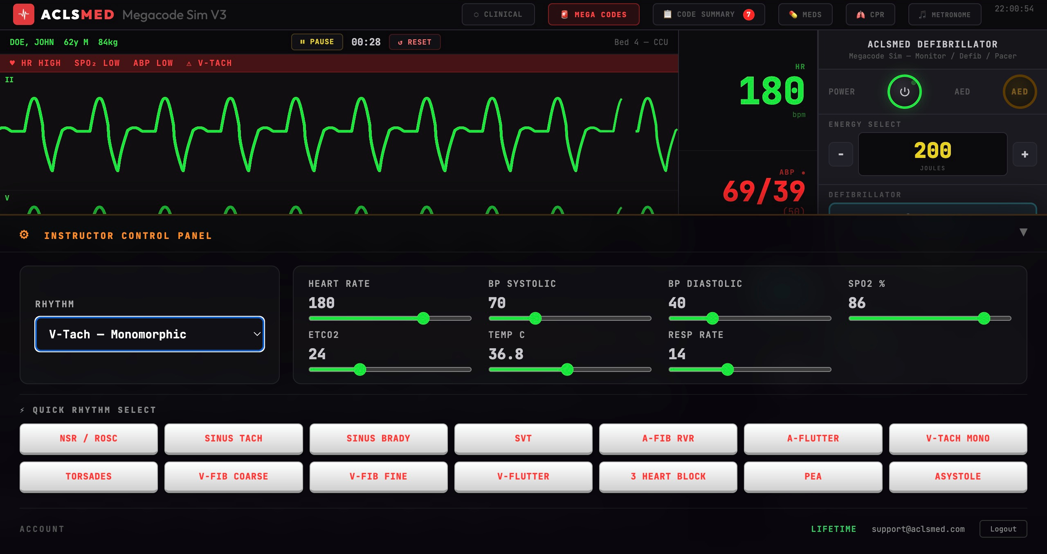Activate the Metronome music icon
The image size is (1047, 554).
point(922,14)
